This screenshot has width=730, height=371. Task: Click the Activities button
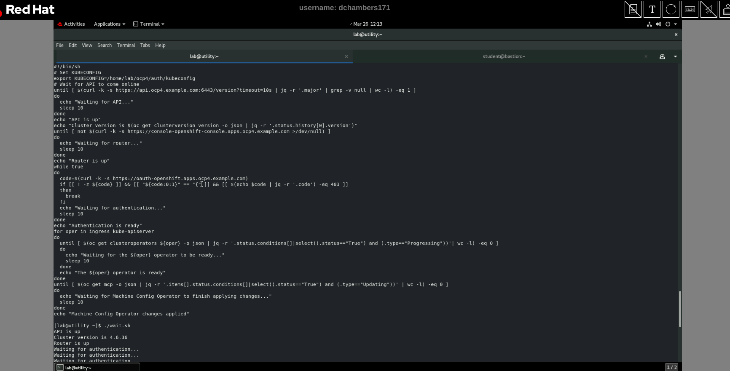(71, 24)
